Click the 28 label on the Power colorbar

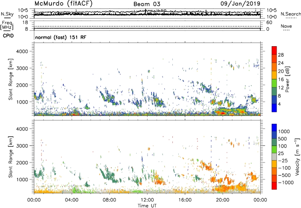click(x=281, y=55)
